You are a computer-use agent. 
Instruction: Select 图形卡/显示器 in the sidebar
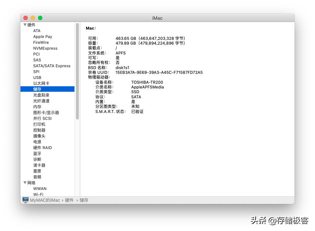pos(46,113)
